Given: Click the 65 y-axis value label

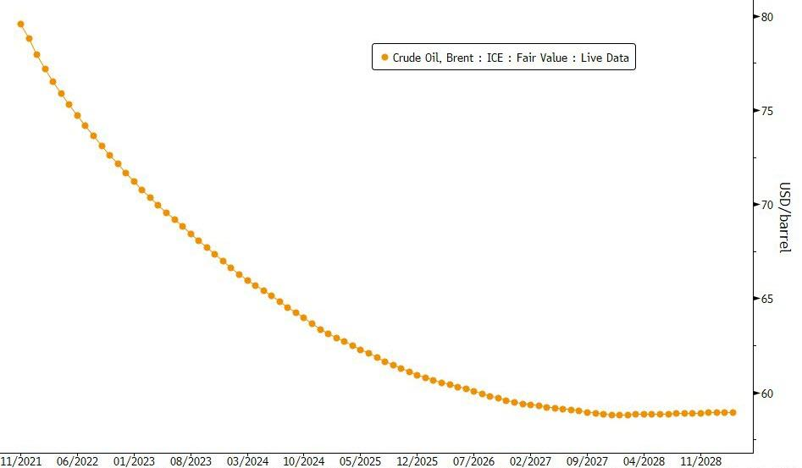Looking at the screenshot, I should (766, 299).
